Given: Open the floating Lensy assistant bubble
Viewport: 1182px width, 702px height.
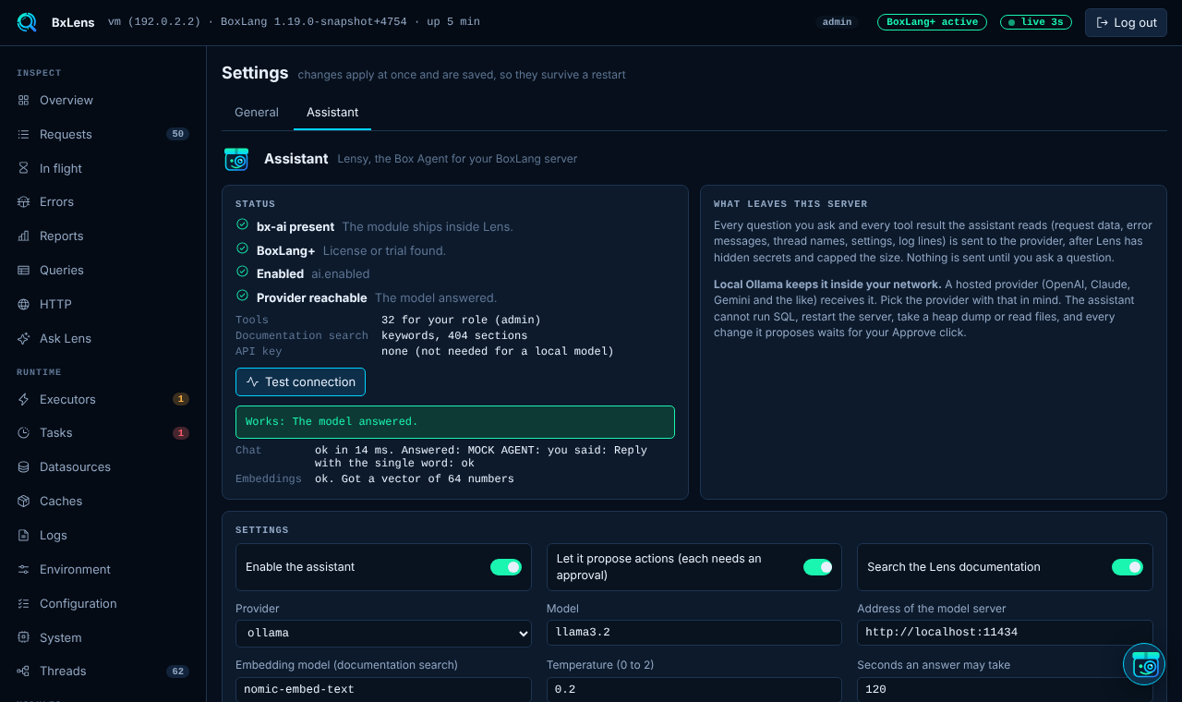Looking at the screenshot, I should click(1144, 664).
